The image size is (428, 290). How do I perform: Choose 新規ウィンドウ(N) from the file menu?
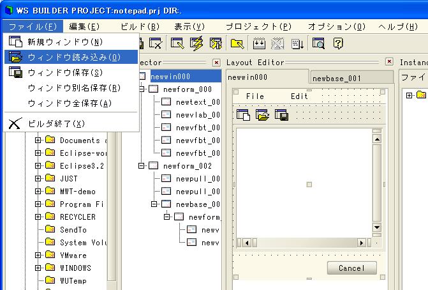(x=71, y=42)
